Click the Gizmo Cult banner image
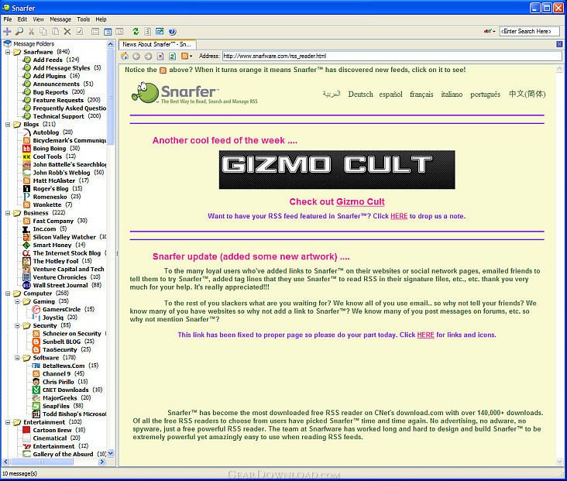The width and height of the screenshot is (567, 481). point(337,170)
